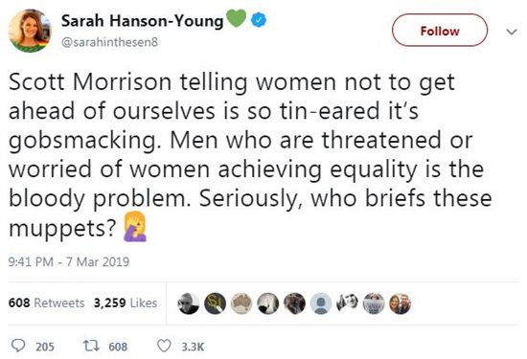Click the Sarah Hanson-Young display name
Viewport: 527px width, 359px height.
(x=142, y=21)
